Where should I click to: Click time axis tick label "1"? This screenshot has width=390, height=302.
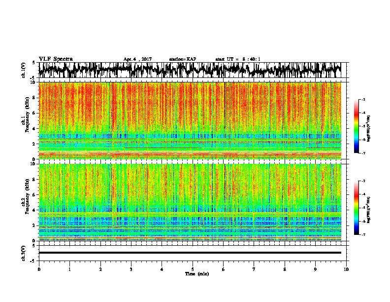(x=69, y=269)
